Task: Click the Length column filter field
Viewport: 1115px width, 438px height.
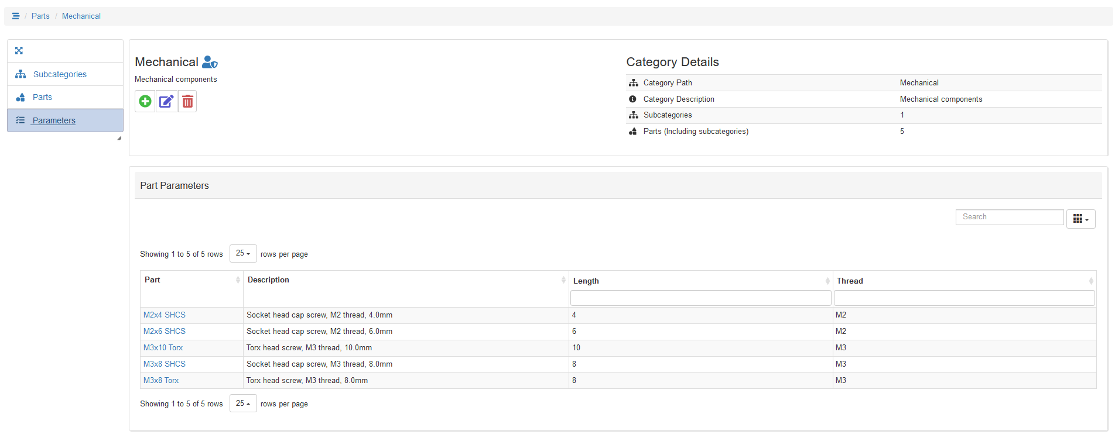Action: pos(700,298)
